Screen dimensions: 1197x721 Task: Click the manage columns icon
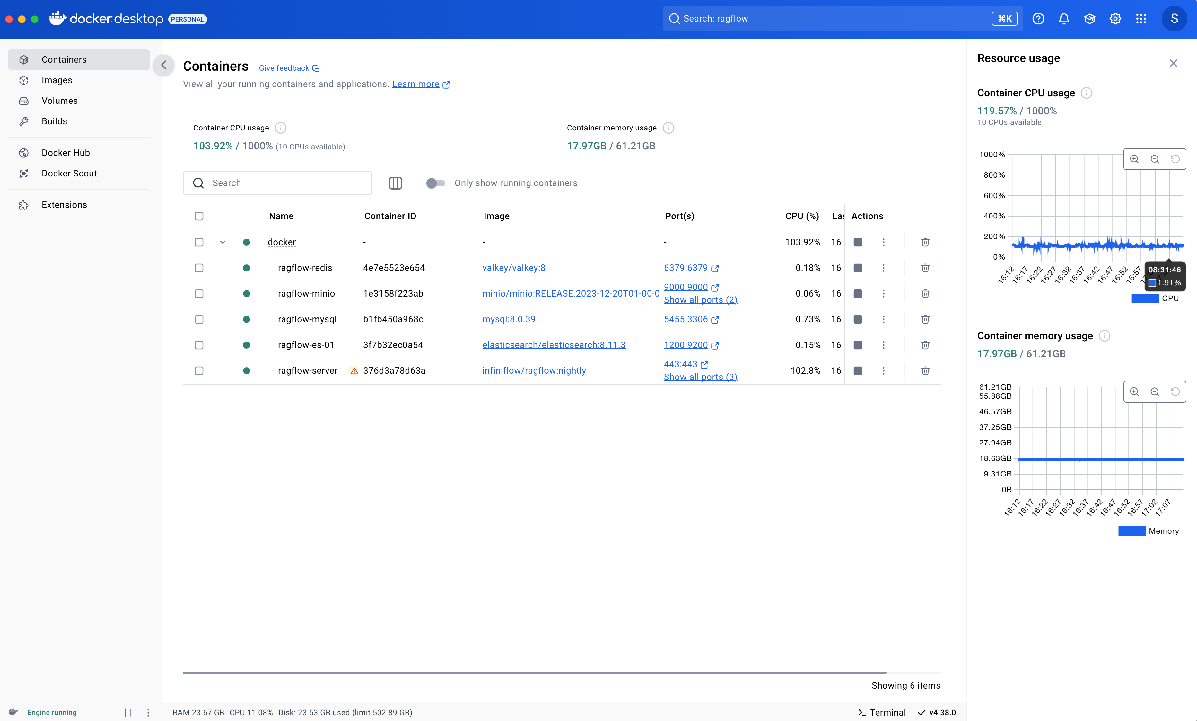pos(395,183)
